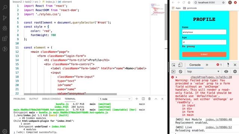
Task: Open the '1: node' terminal selector
Action: pyautogui.click(x=115, y=99)
